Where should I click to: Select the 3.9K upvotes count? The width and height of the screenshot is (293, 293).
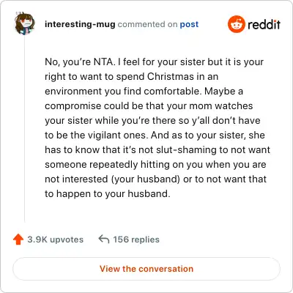(56, 240)
